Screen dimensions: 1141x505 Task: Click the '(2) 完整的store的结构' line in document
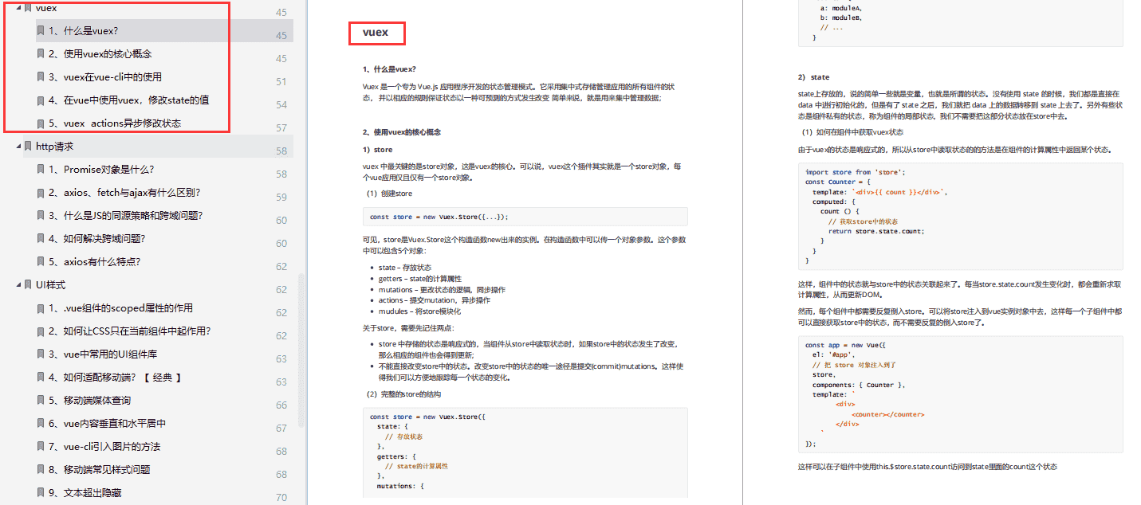coord(404,394)
